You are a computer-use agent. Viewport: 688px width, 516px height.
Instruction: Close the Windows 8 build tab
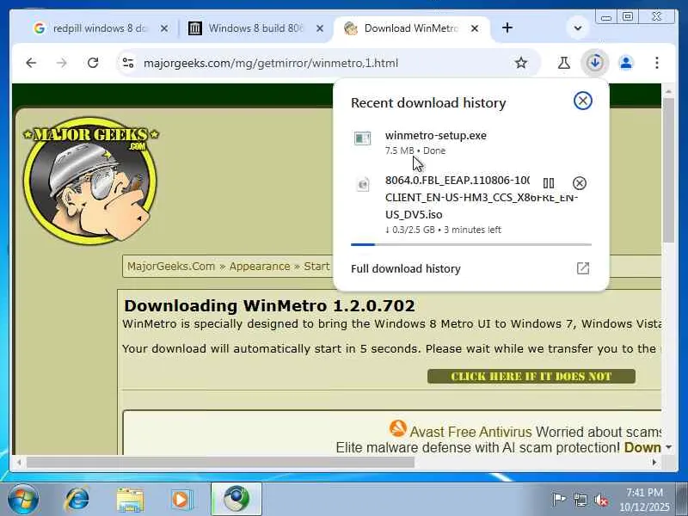pos(320,28)
